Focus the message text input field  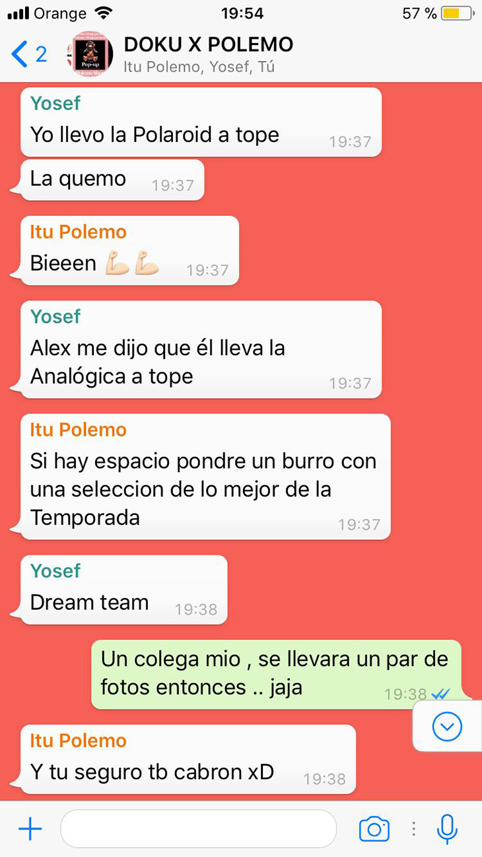(198, 829)
